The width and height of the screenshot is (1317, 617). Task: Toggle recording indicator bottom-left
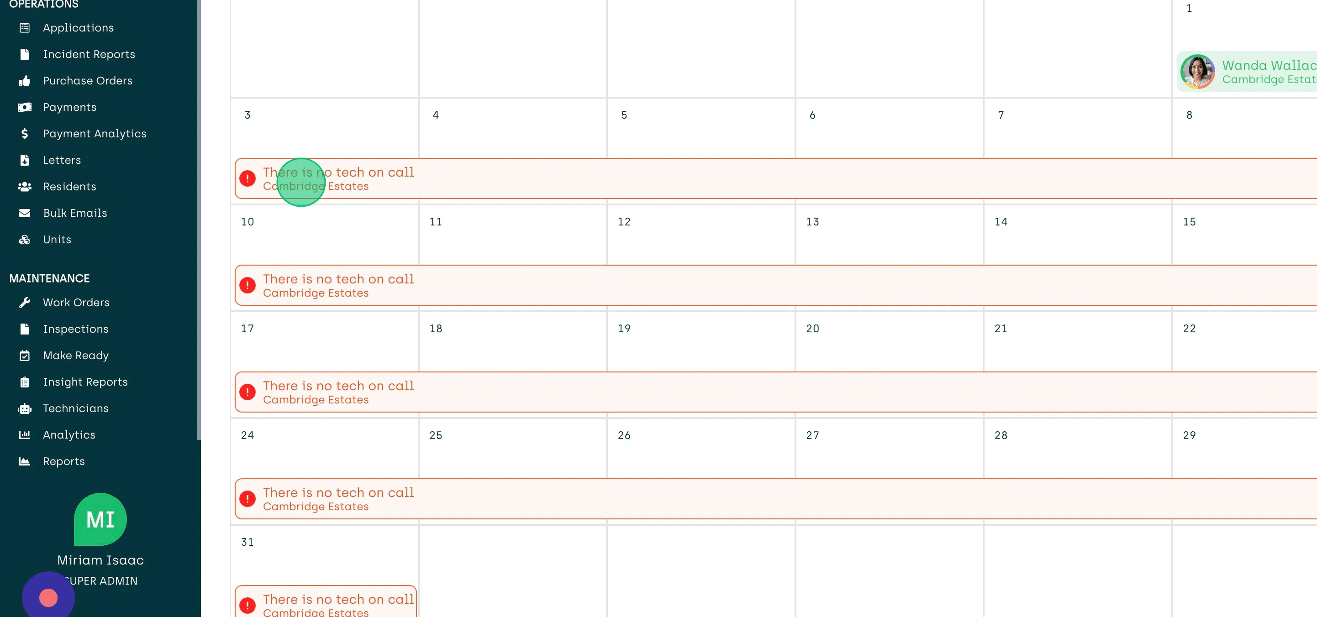pos(48,598)
